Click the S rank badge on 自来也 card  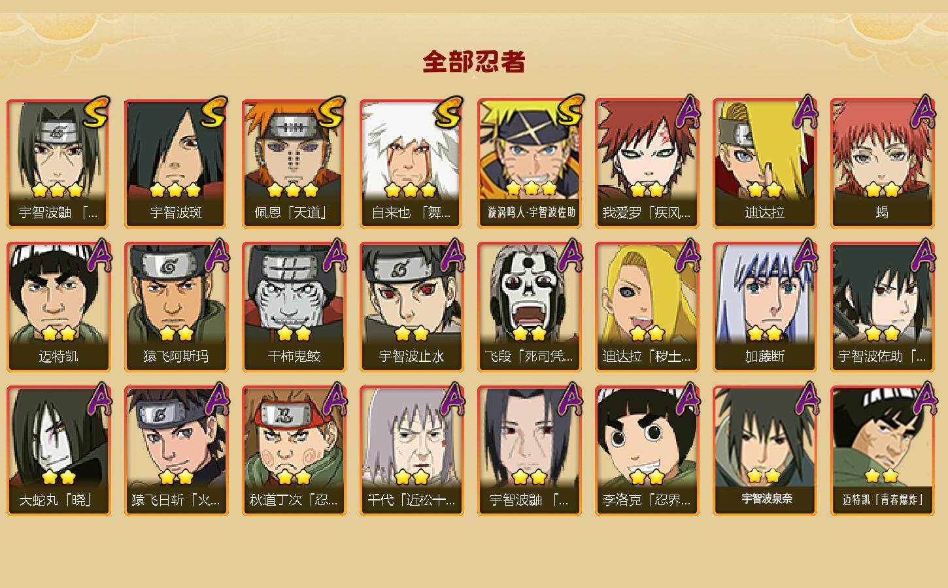[x=449, y=112]
